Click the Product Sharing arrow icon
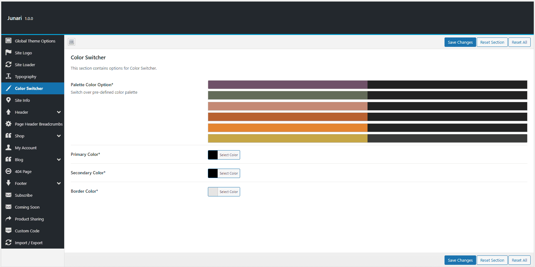Screen dimensions: 535x267 [x=8, y=219]
